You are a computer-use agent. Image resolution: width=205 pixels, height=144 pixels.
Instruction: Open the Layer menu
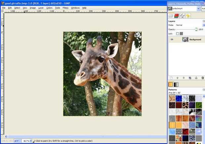coord(41,8)
